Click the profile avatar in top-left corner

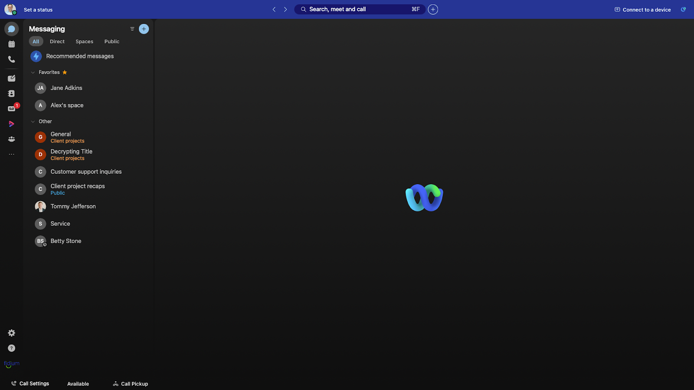pyautogui.click(x=10, y=10)
